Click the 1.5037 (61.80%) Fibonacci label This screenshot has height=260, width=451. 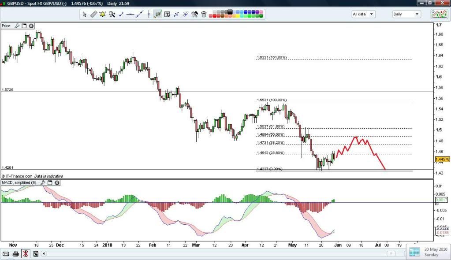270,126
